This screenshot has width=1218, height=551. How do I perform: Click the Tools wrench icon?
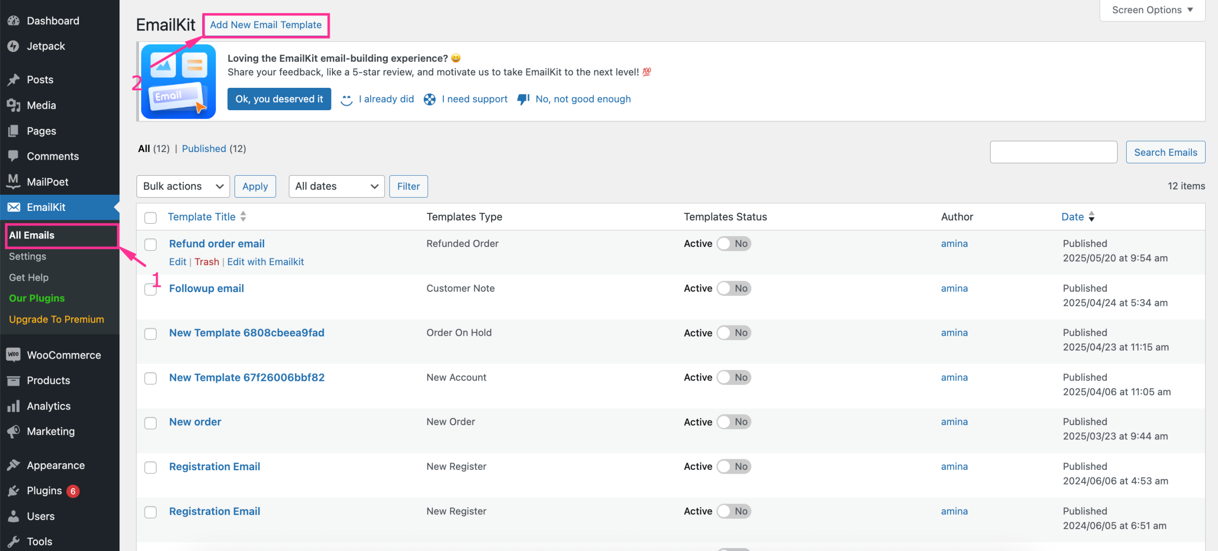point(13,541)
